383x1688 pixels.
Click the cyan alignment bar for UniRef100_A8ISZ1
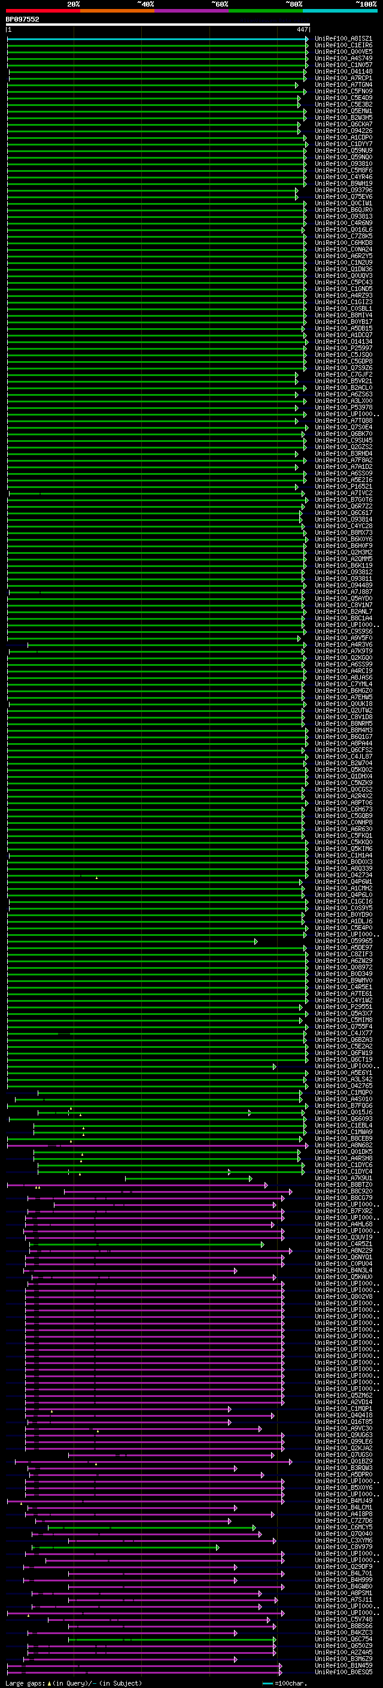157,39
